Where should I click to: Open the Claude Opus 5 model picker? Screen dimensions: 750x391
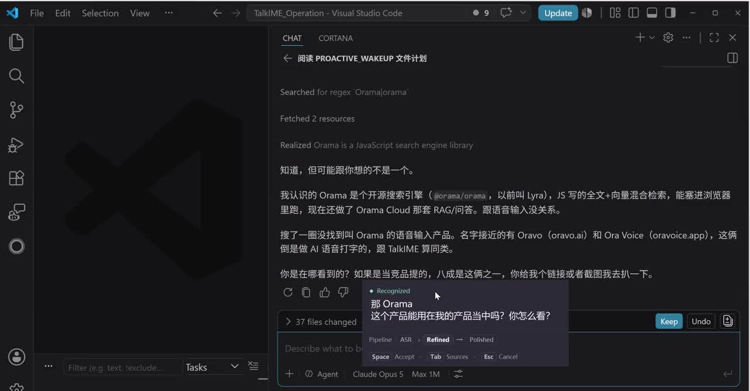point(378,374)
